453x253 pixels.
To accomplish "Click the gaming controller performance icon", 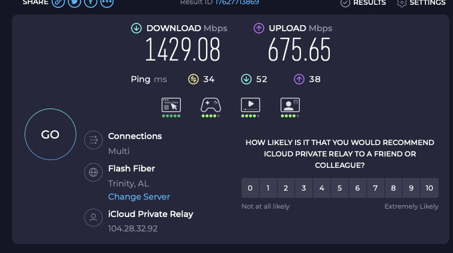I will [210, 106].
